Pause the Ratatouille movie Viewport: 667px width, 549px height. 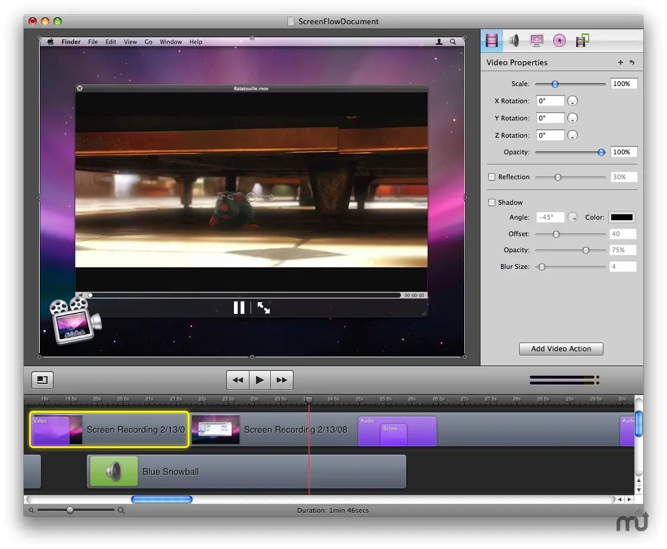tap(239, 307)
